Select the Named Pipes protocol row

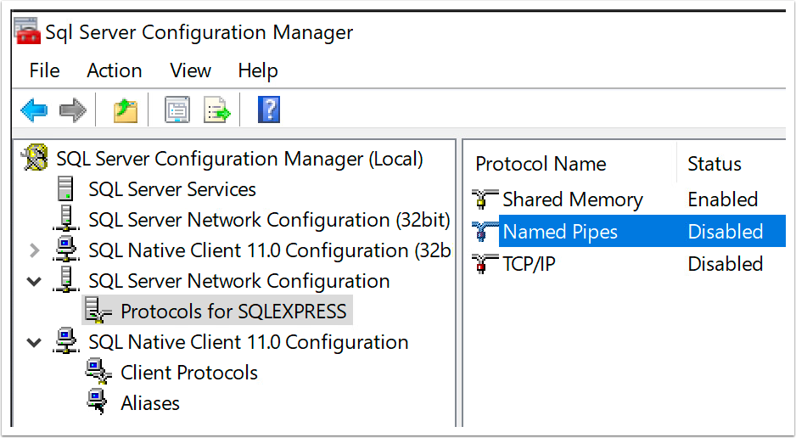[560, 232]
